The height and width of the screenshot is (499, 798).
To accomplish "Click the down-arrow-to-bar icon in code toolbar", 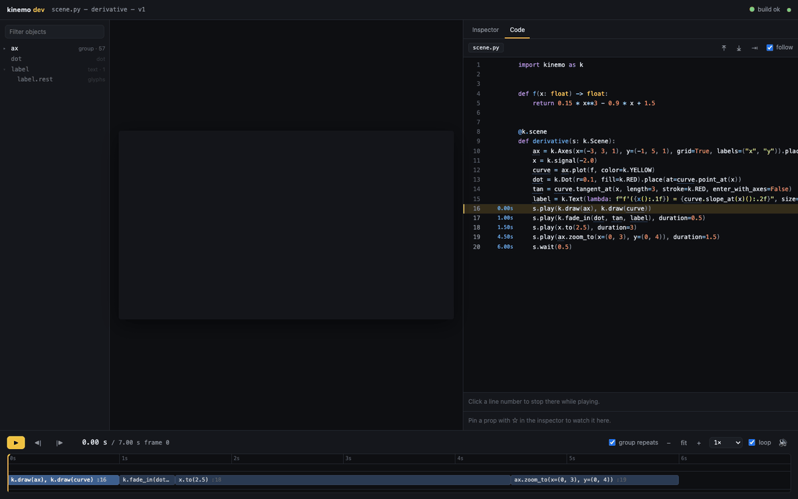I will pyautogui.click(x=739, y=48).
